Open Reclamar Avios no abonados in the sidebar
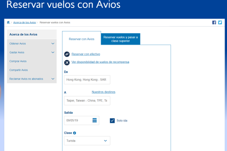This screenshot has height=151, width=227. coord(26,79)
